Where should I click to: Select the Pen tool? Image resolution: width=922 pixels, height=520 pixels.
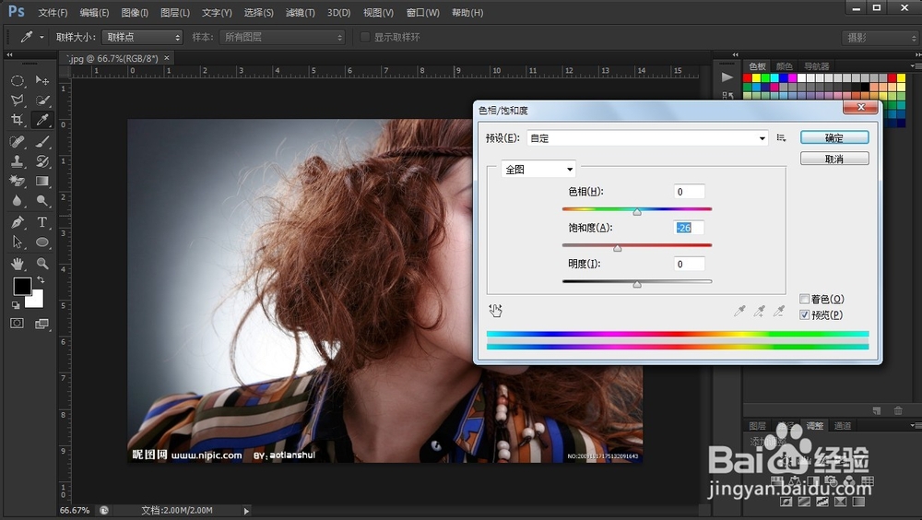click(x=17, y=222)
